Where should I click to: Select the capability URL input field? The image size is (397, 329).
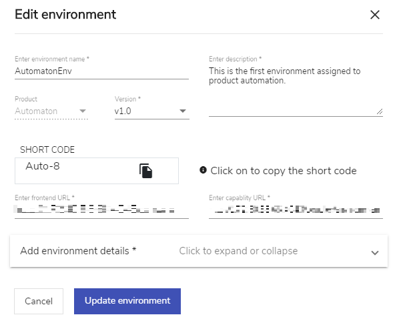pyautogui.click(x=296, y=210)
